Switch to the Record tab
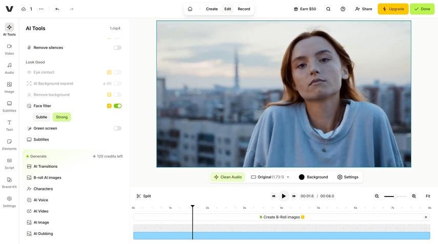Image resolution: width=438 pixels, height=244 pixels. (244, 9)
